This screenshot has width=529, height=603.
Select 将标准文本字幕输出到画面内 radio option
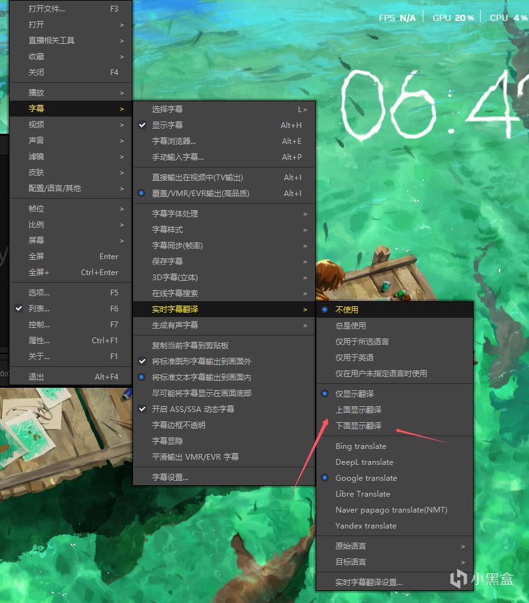224,377
